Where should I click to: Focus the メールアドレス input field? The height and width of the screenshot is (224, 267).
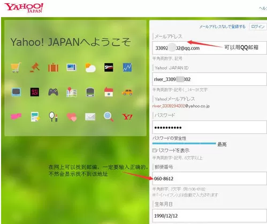209,48
